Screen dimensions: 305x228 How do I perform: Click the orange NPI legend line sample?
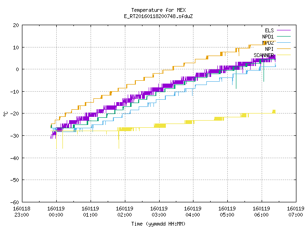(284, 49)
